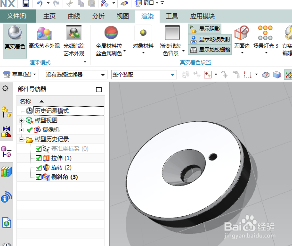Screen dimensions: 292x246
Task: Select the 旋转 (2) feature
Action: pyautogui.click(x=61, y=168)
